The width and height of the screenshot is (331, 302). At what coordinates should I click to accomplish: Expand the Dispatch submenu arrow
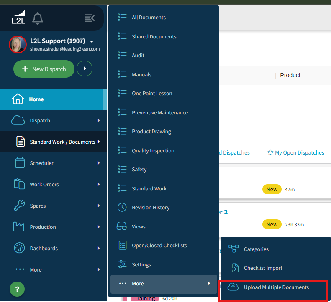coord(98,120)
